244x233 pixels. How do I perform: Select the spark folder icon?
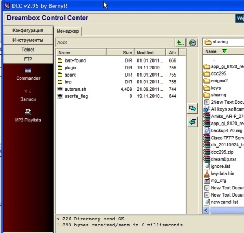point(60,75)
